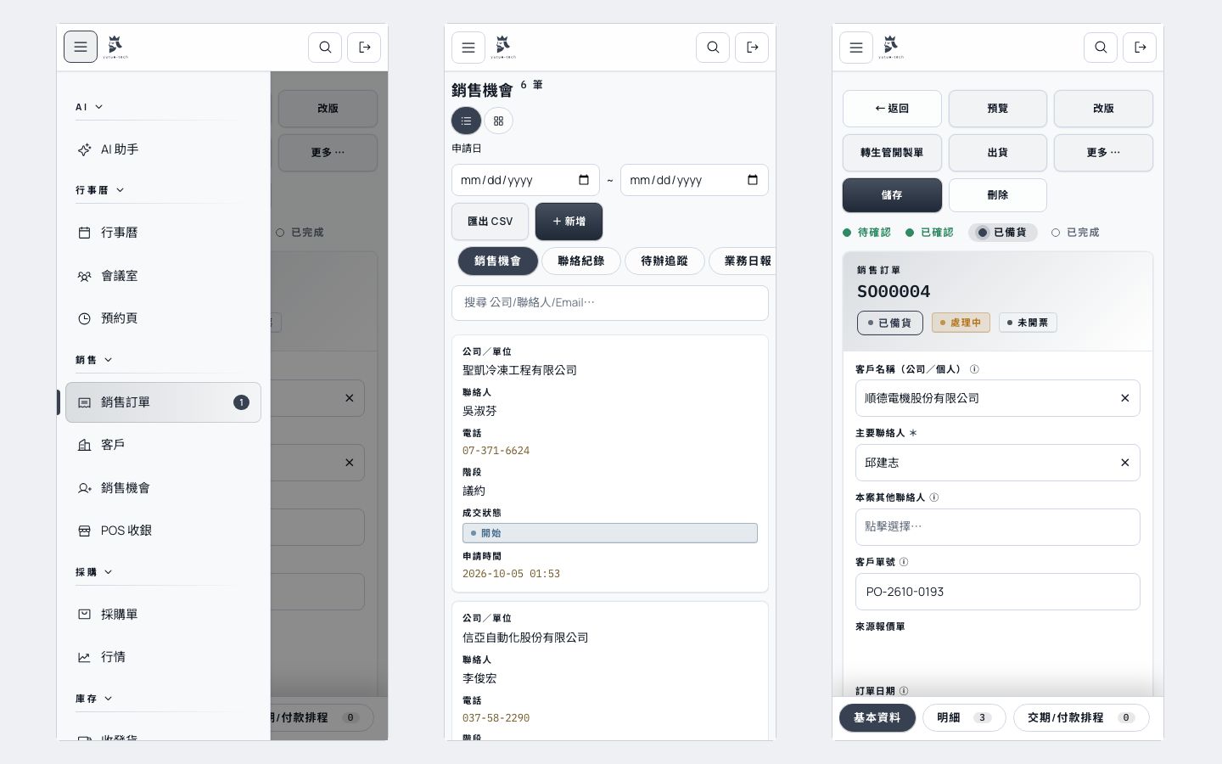Switch to the 聯絡紀錄 tab
1222x764 pixels.
coord(581,261)
